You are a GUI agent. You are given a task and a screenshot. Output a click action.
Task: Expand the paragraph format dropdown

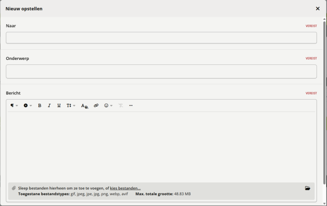(14, 106)
